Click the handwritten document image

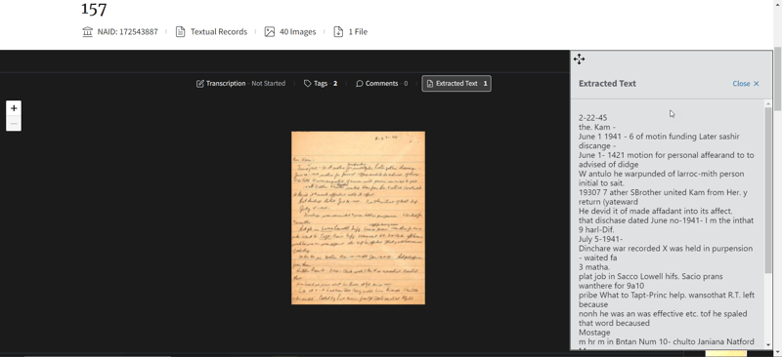click(358, 218)
